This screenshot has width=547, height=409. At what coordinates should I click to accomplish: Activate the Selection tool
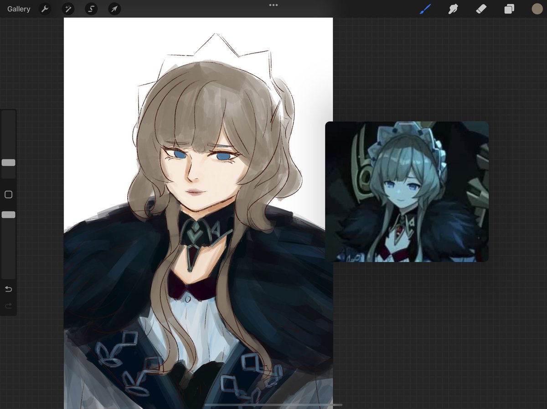(x=91, y=9)
